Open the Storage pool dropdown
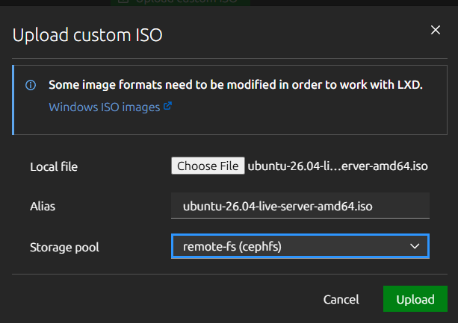 300,246
